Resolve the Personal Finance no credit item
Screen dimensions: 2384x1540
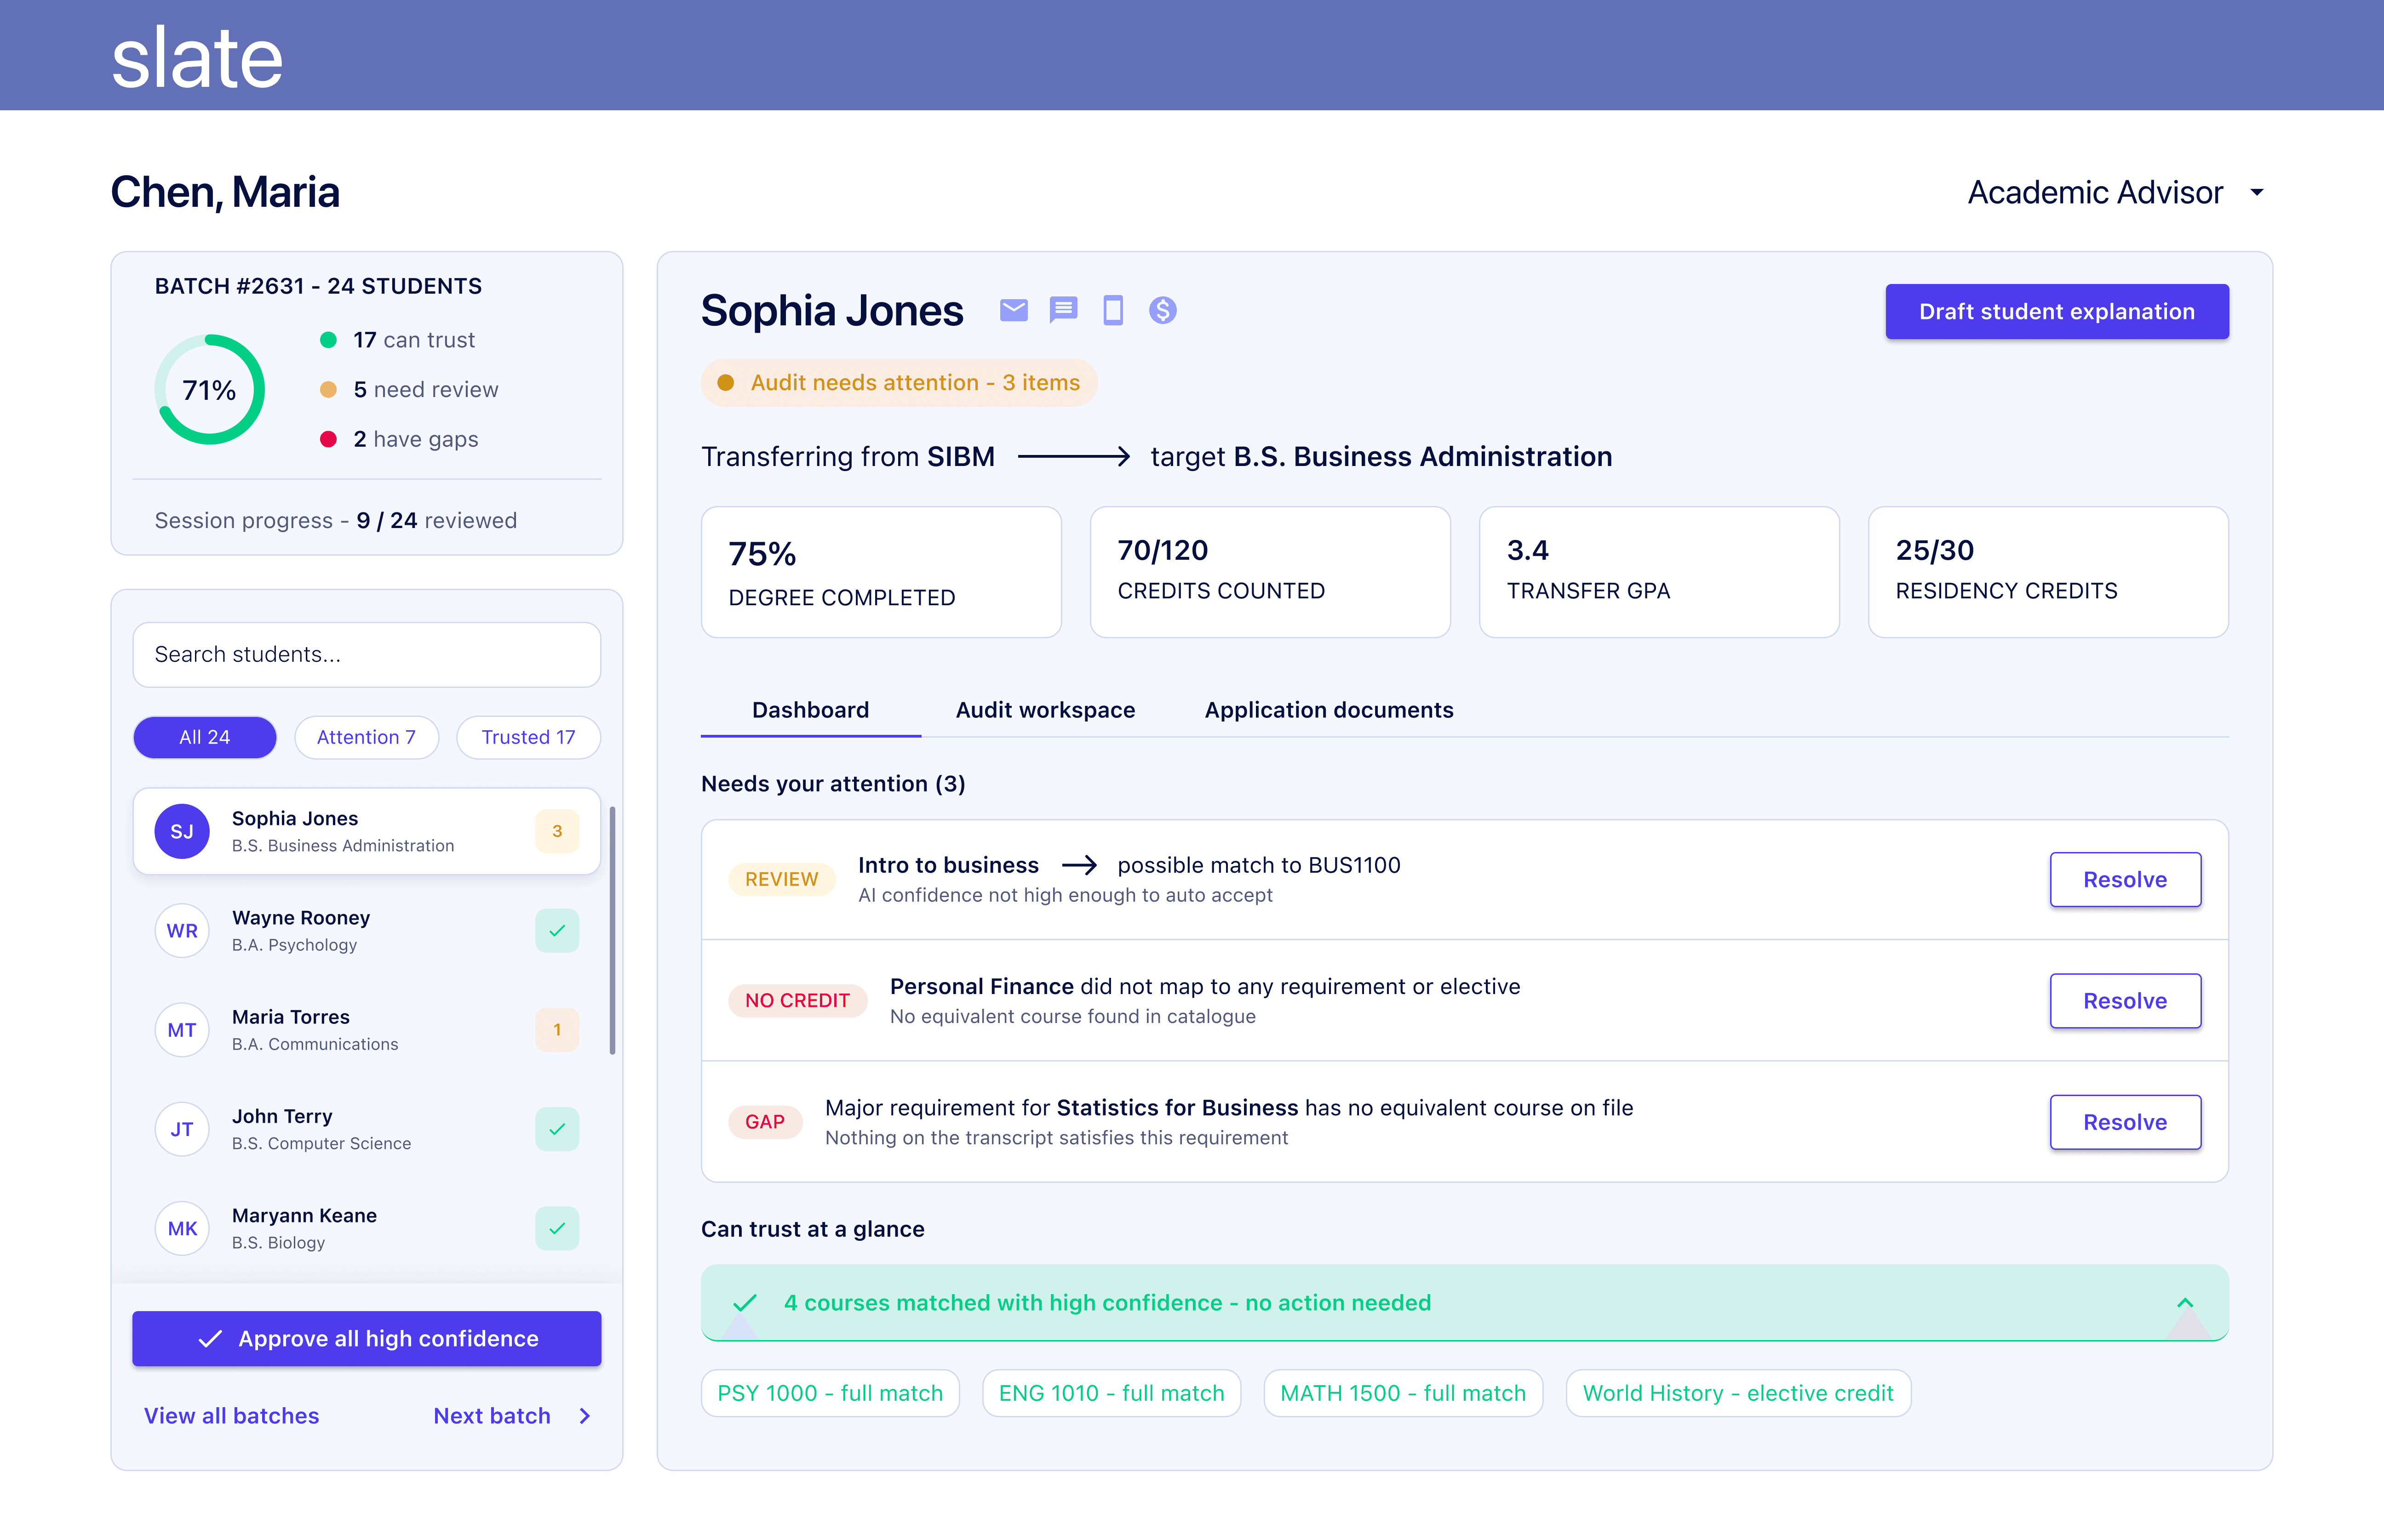click(x=2125, y=1001)
